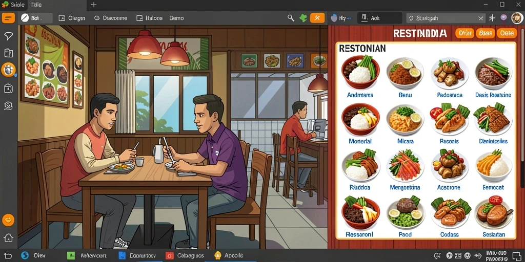Click the orange Suas button
The height and width of the screenshot is (262, 525).
(485, 33)
